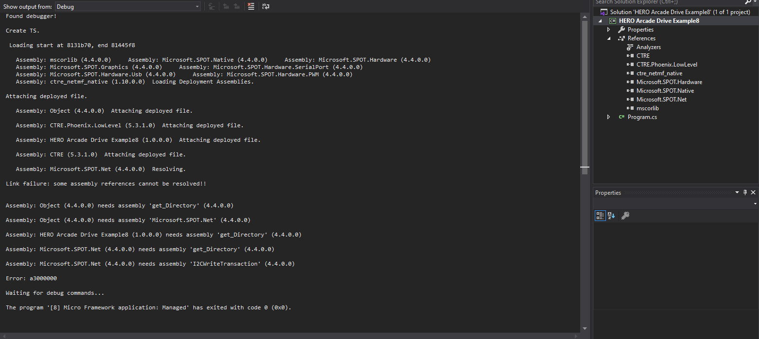Select the Properties item in Solution Explorer
Viewport: 759px width, 339px height.
640,30
